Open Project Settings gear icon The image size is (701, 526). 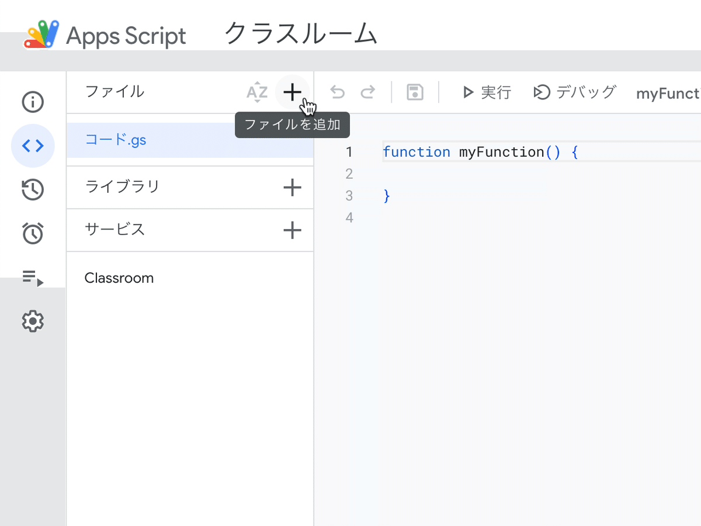(33, 321)
